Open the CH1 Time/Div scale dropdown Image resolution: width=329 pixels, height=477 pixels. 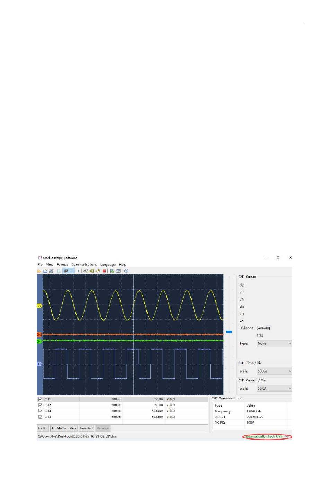[x=274, y=371]
